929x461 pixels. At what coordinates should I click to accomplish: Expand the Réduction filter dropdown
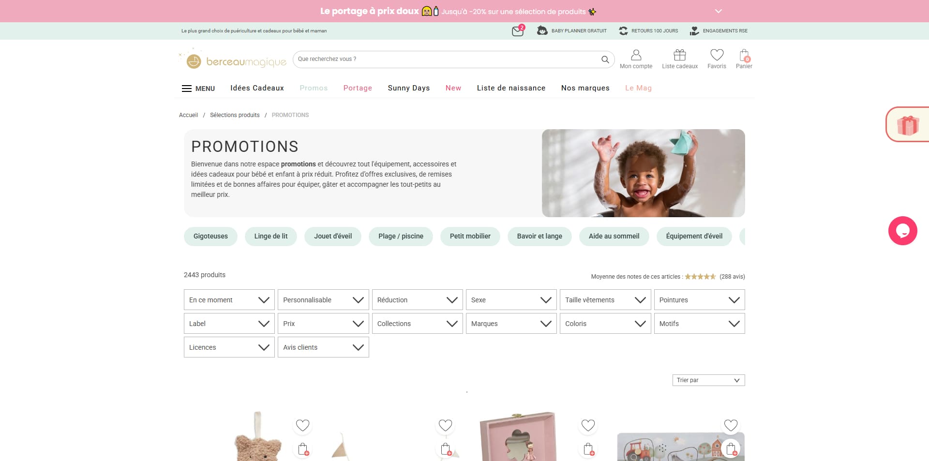[417, 300]
